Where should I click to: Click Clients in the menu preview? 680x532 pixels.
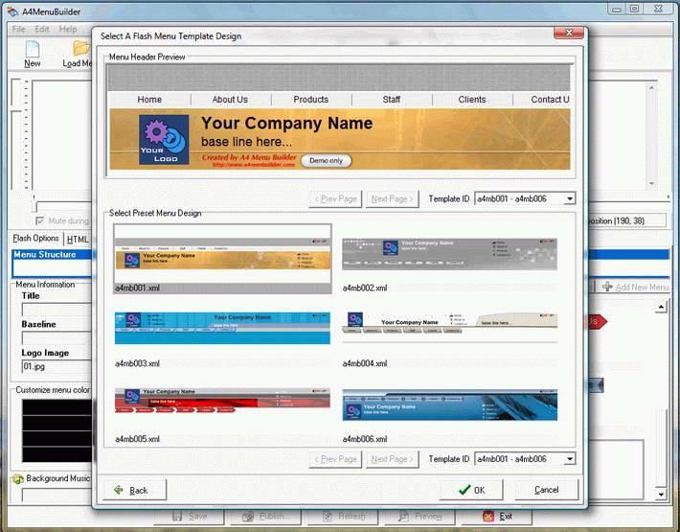472,100
